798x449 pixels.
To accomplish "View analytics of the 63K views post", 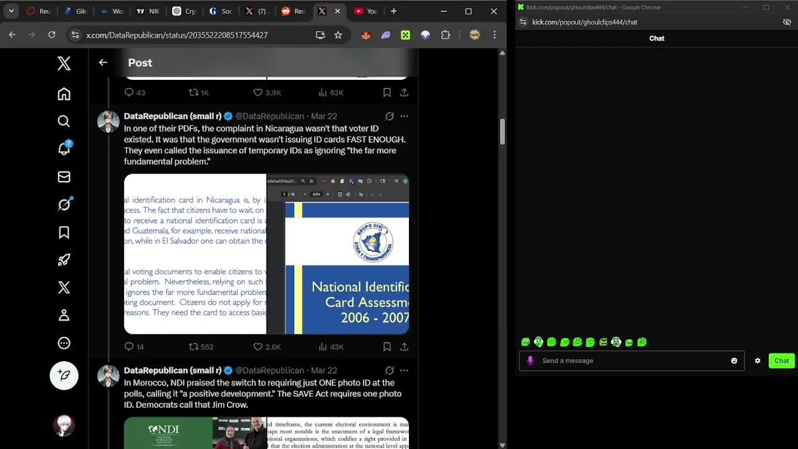I will 331,92.
